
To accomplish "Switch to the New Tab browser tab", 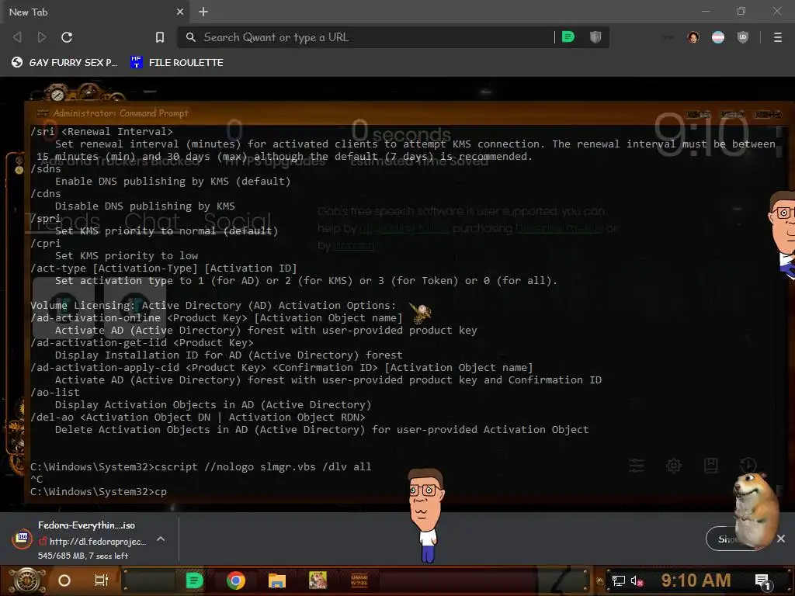I will [x=95, y=12].
